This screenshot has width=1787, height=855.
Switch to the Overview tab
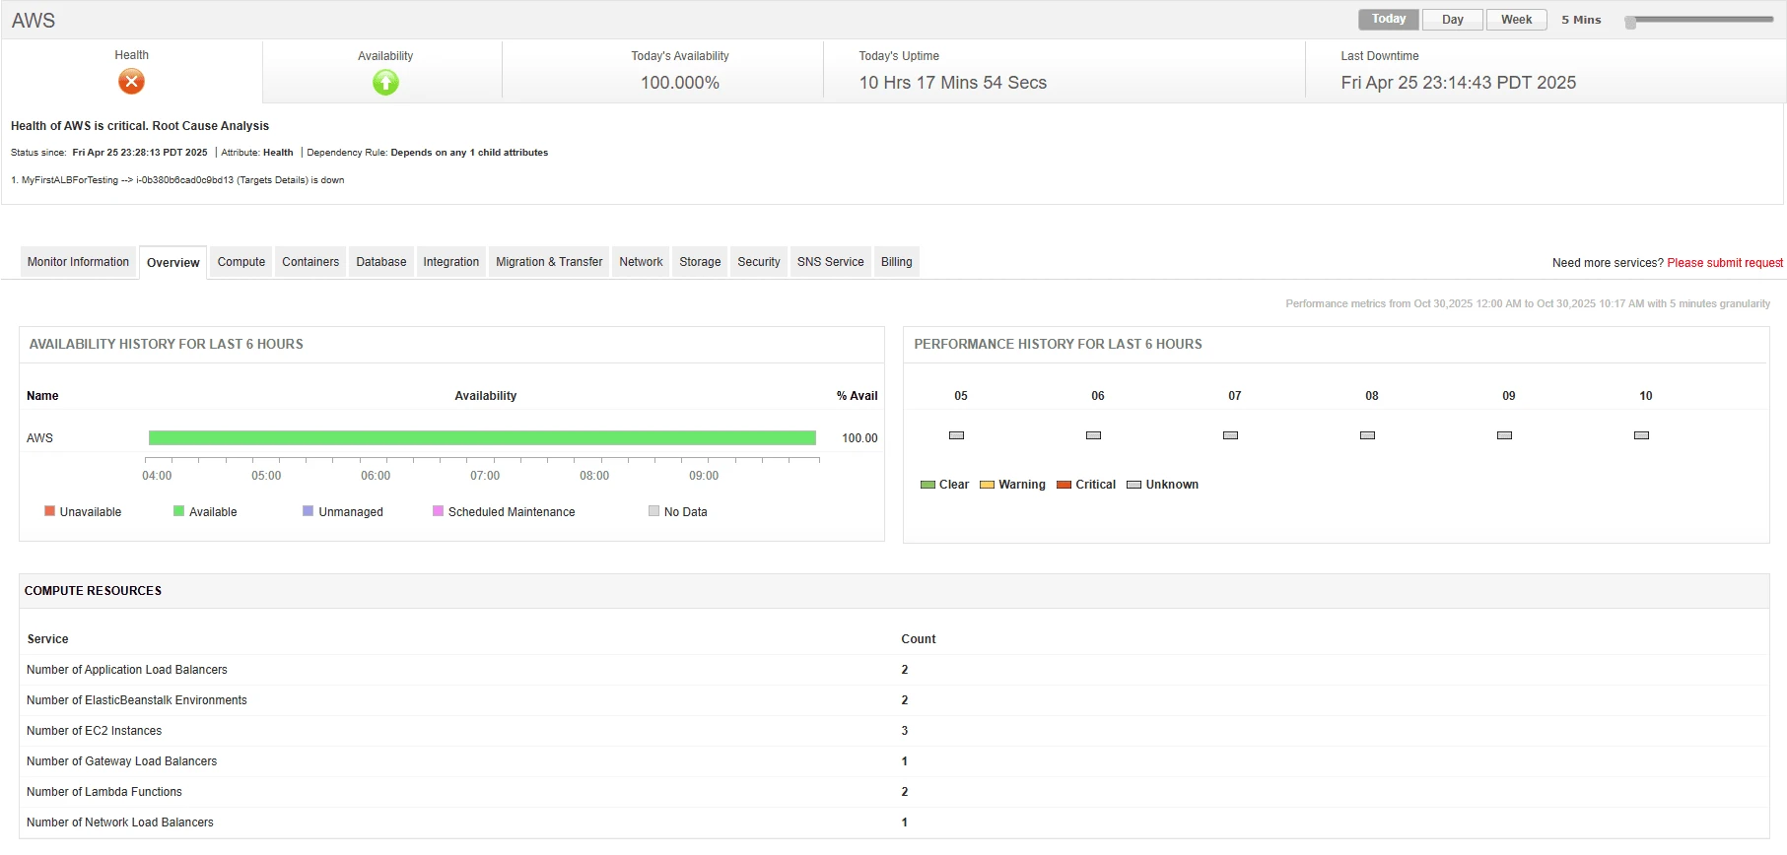(172, 263)
